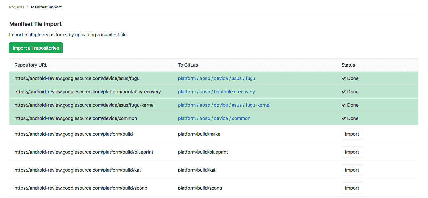Click the Done checkmark for the fugu row
This screenshot has width=428, height=198.
344,78
